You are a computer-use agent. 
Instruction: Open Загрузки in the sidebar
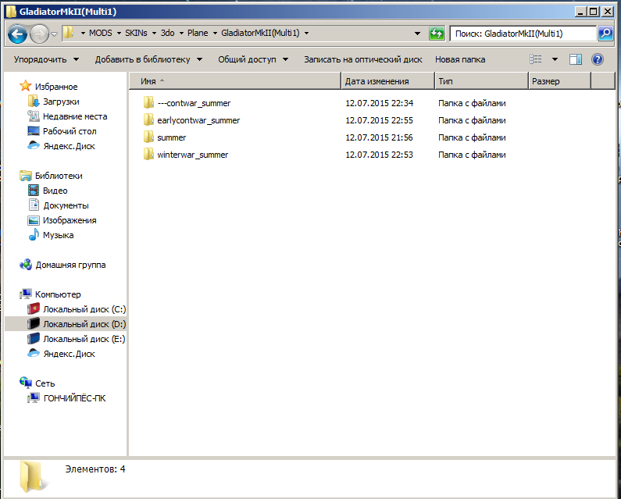61,102
